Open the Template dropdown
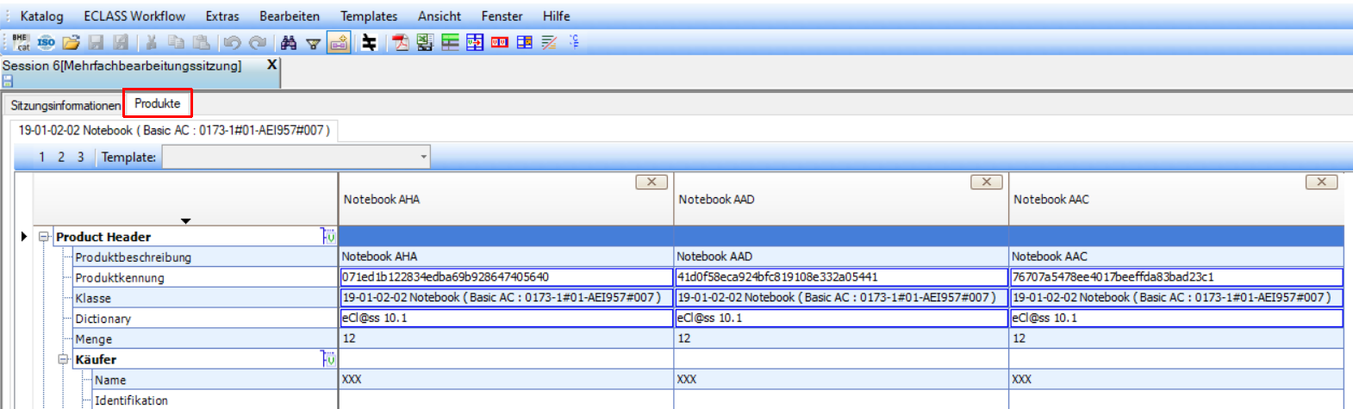This screenshot has height=409, width=1353. 423,157
